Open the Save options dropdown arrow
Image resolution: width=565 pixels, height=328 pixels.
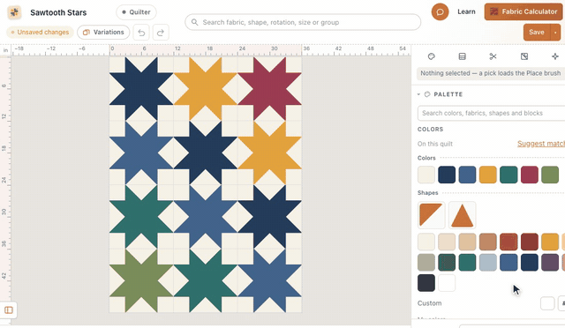pos(555,33)
